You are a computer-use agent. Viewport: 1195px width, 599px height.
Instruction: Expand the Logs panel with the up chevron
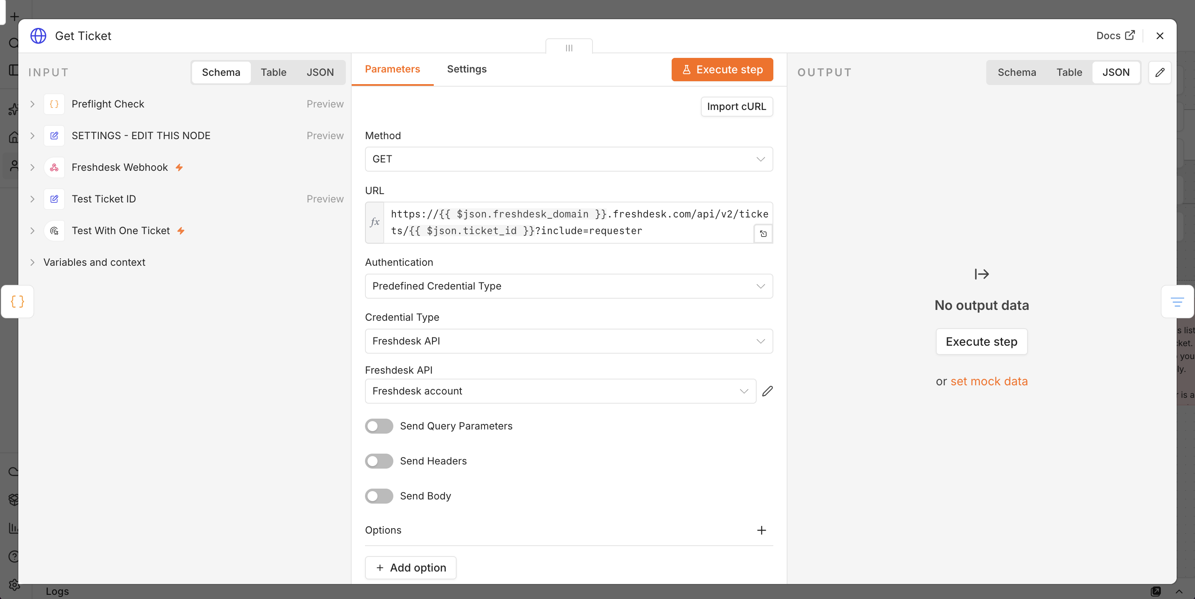pos(1179,592)
